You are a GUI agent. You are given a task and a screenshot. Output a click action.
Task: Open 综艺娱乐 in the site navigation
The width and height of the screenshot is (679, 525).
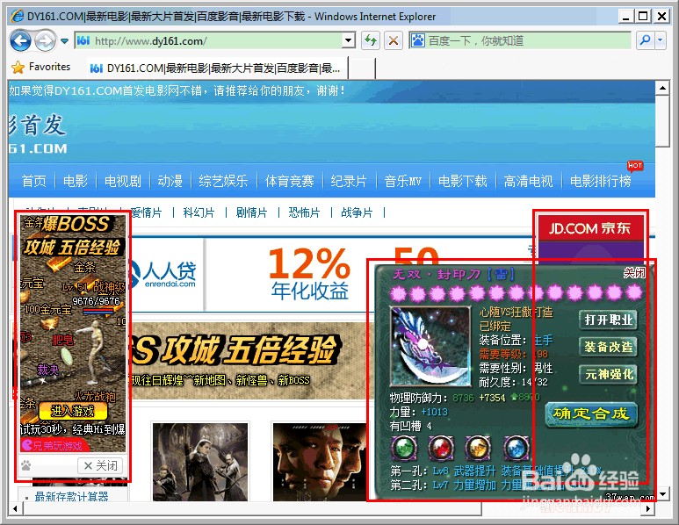click(x=223, y=181)
